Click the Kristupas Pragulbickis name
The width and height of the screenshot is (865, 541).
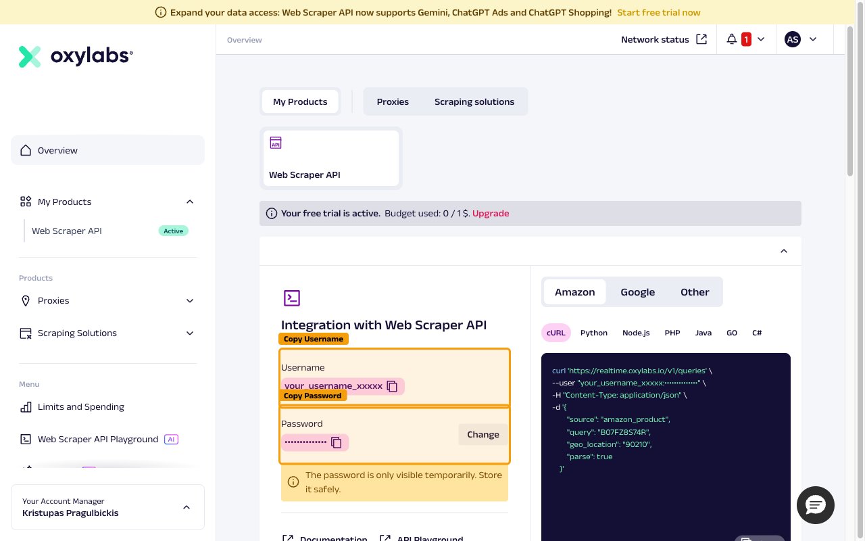click(70, 513)
